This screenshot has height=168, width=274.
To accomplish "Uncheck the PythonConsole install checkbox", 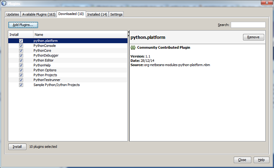I will tap(21, 46).
